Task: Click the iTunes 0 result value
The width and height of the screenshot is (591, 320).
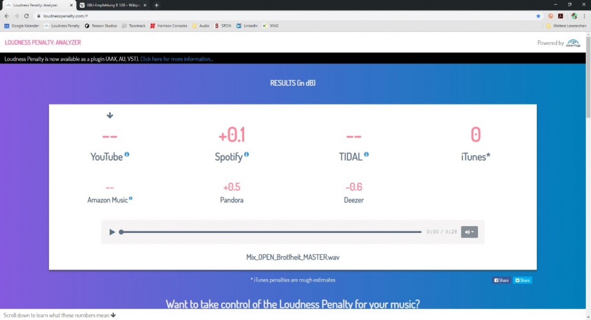Action: click(476, 135)
